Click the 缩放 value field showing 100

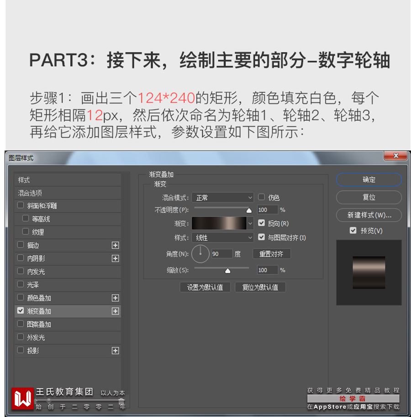point(267,270)
